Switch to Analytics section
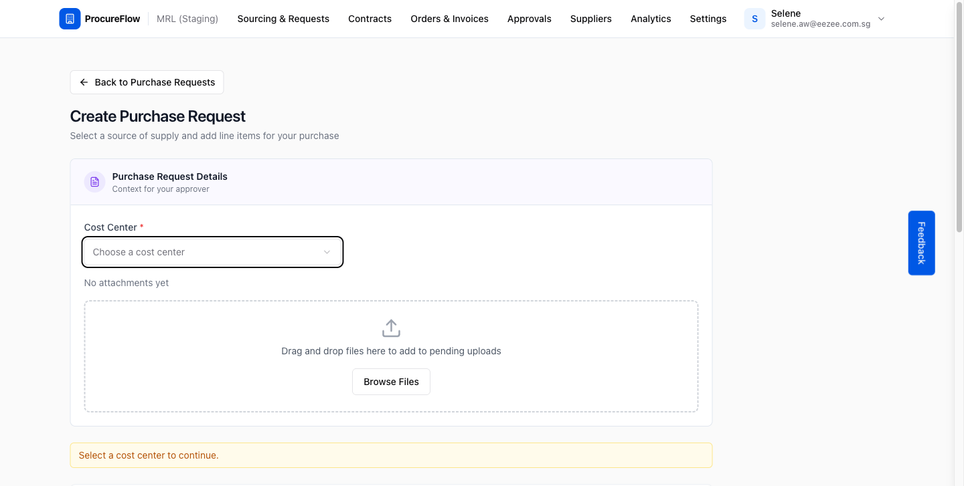 click(x=651, y=19)
